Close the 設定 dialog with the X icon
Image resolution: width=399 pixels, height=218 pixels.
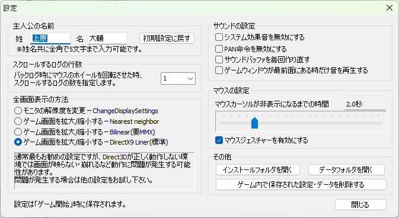coord(390,8)
